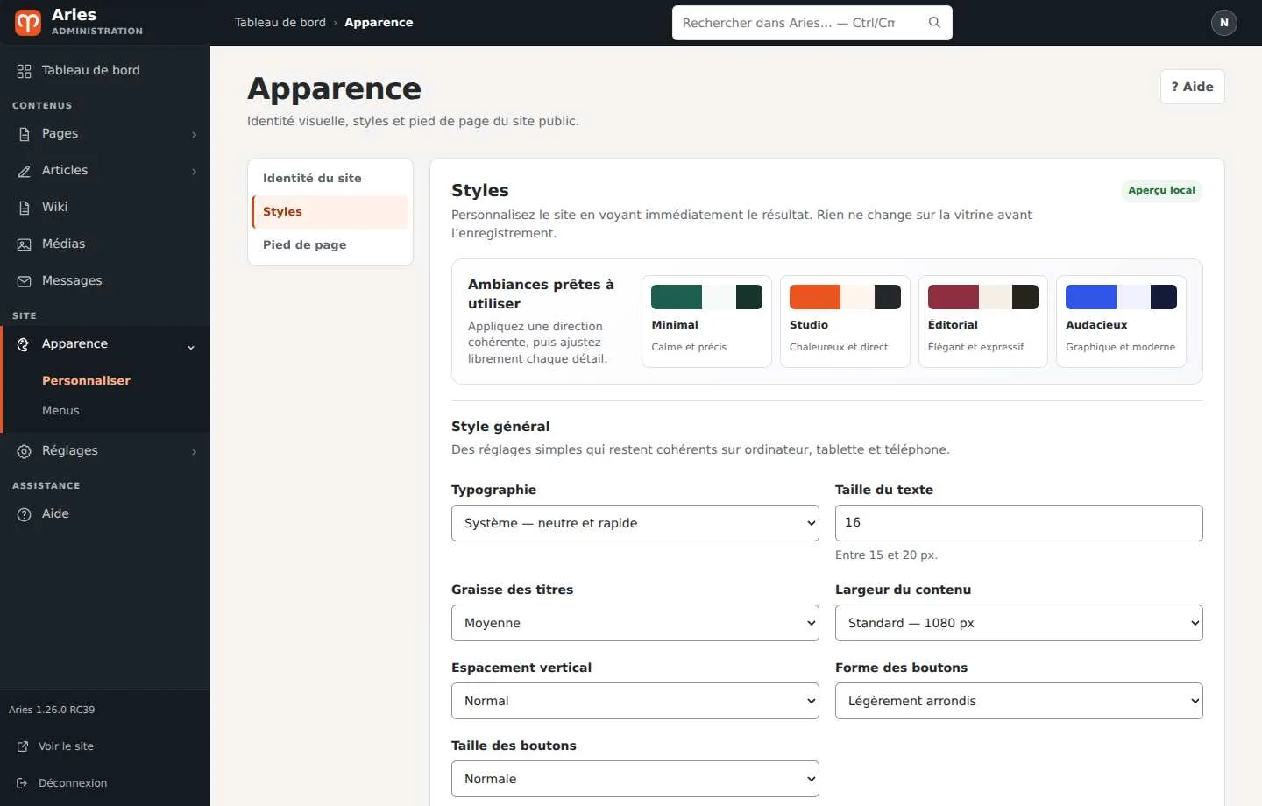This screenshot has width=1262, height=806.
Task: Switch to Identité du site tab
Action: (330, 178)
